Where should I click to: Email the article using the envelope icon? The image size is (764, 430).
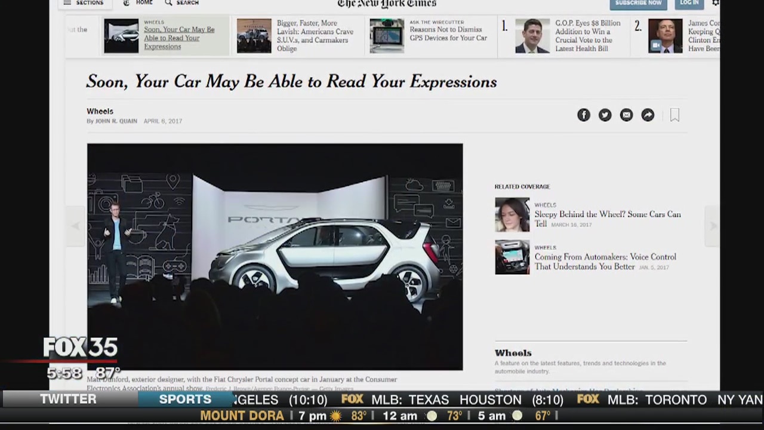pos(626,115)
